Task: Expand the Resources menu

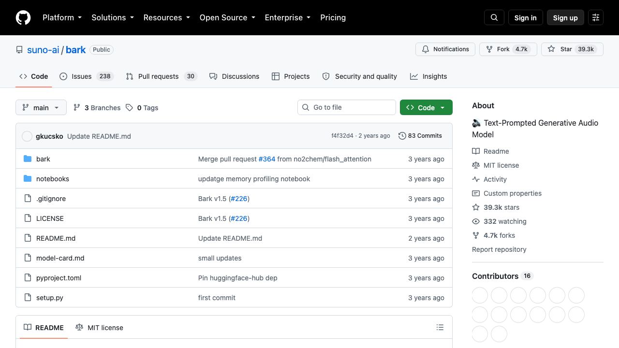Action: coord(166,17)
